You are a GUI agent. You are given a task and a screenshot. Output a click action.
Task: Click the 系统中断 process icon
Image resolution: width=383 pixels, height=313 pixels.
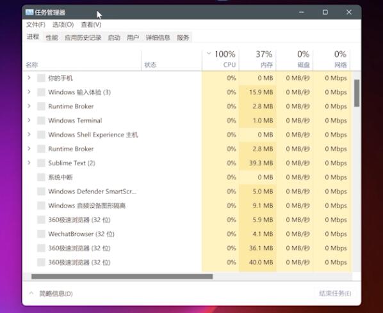coord(41,177)
